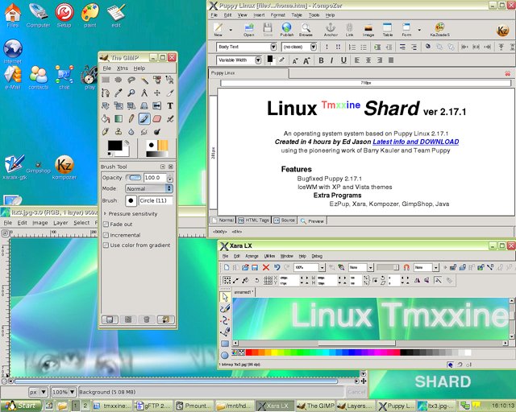Screen dimensions: 516x412
Task: Toggle center alignment in KompoZer format bar
Action: click(368, 60)
